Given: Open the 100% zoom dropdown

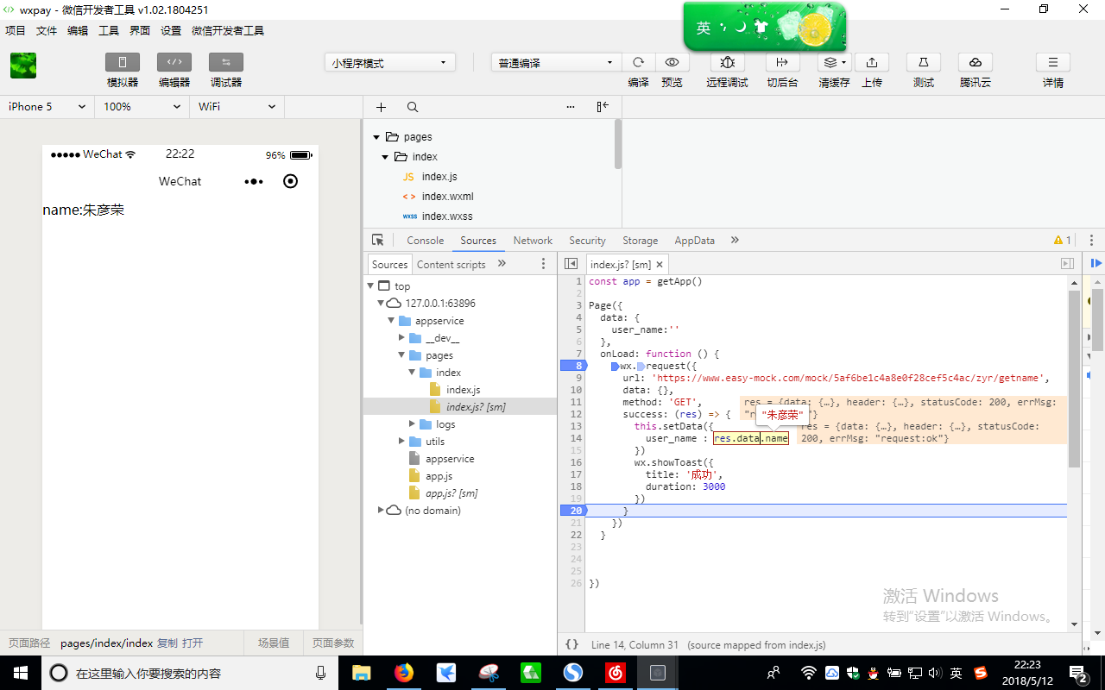Looking at the screenshot, I should (142, 107).
